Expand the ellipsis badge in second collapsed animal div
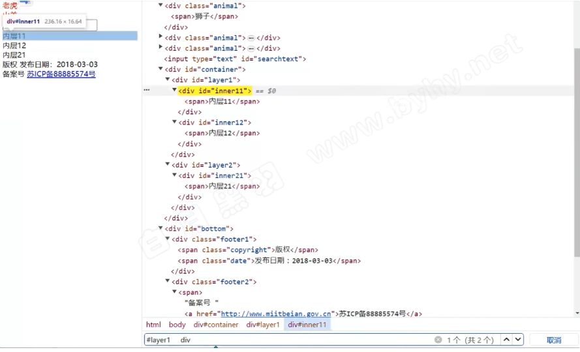The height and width of the screenshot is (352, 580). click(251, 48)
